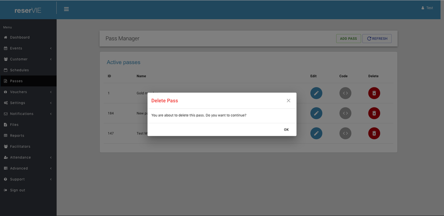Expand the Notifications submenu chevron
Image resolution: width=444 pixels, height=216 pixels.
pyautogui.click(x=51, y=114)
